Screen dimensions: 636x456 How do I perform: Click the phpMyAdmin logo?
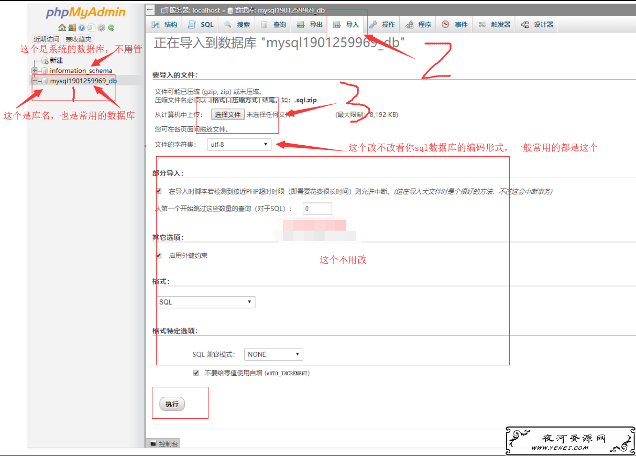[85, 13]
